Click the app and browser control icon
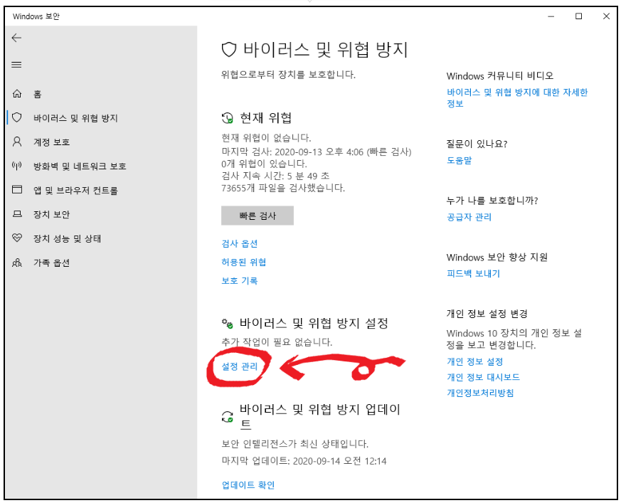Screen dimensions: 621x503 pos(17,190)
